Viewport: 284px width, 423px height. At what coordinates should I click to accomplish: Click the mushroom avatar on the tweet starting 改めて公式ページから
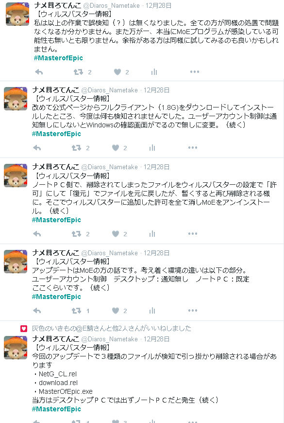(x=16, y=99)
